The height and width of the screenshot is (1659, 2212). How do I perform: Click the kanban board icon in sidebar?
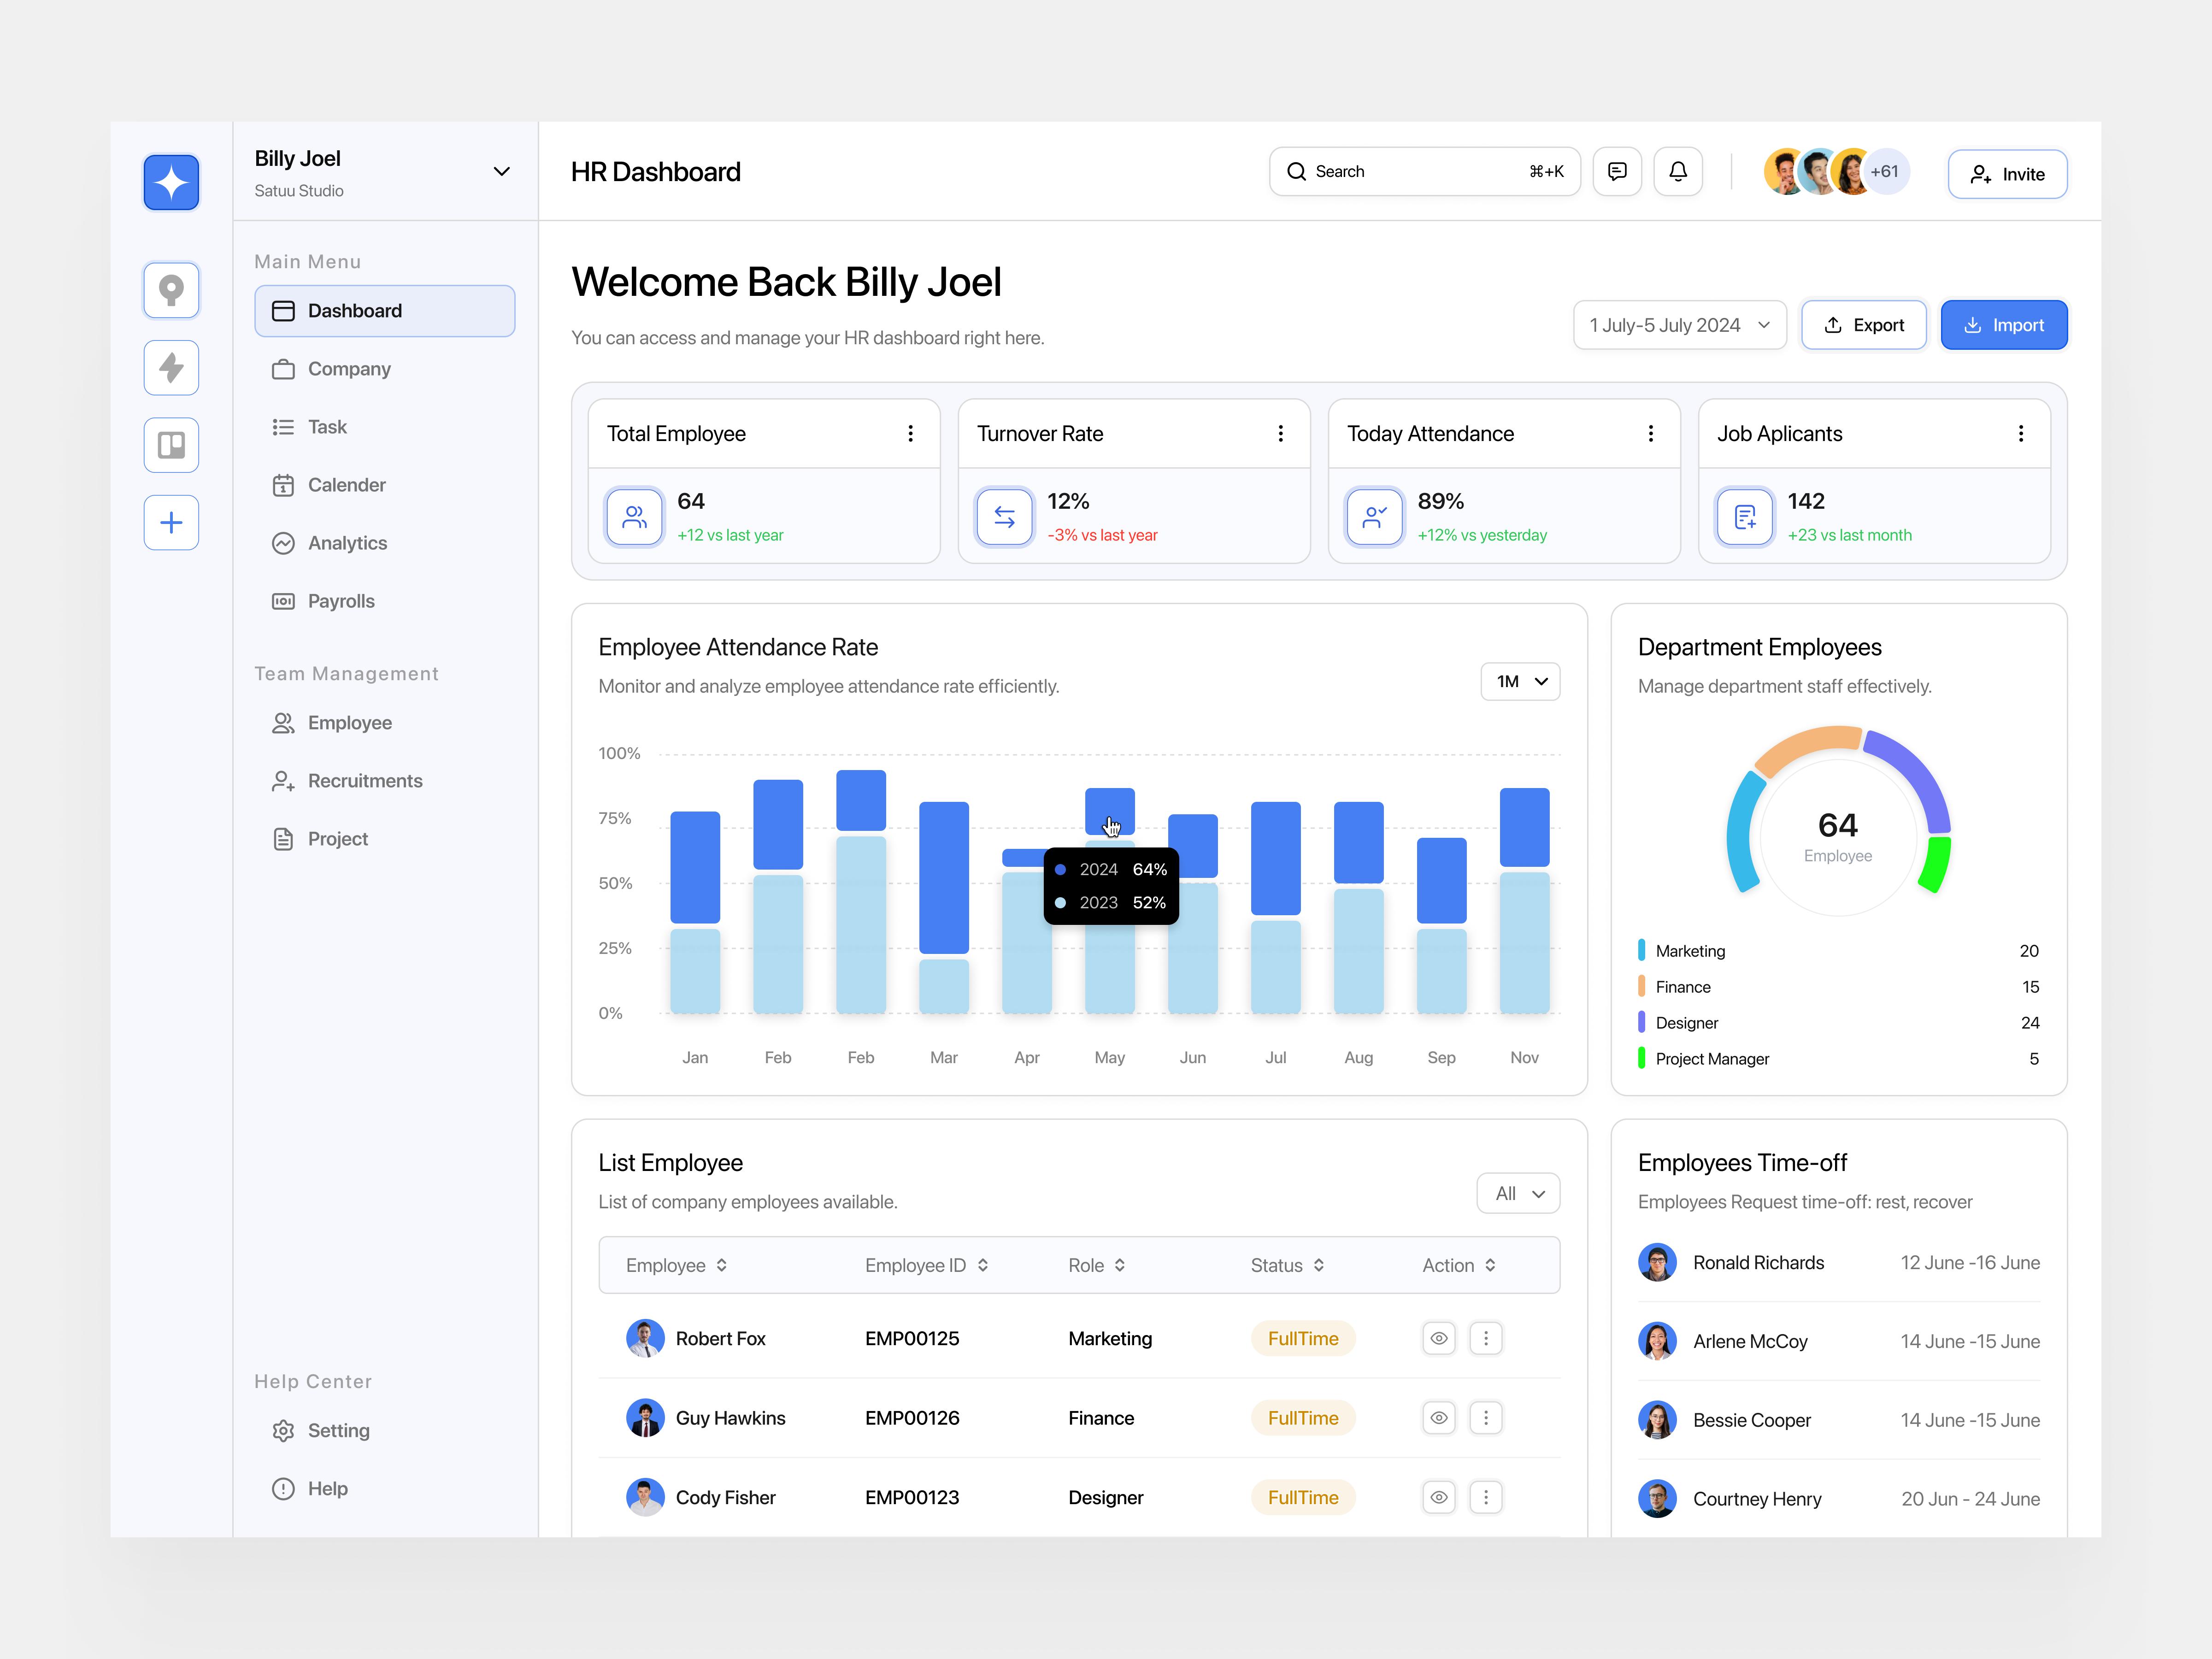[x=171, y=445]
